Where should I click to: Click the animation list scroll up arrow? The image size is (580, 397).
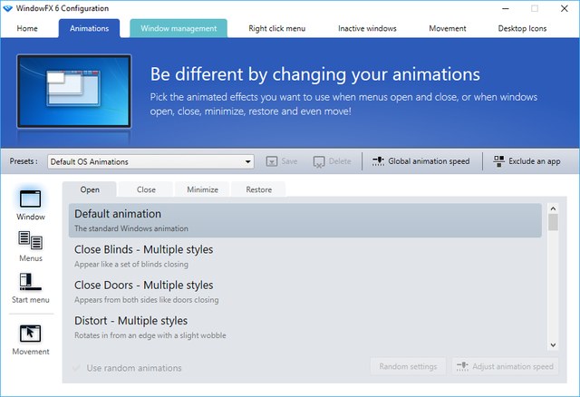(553, 208)
